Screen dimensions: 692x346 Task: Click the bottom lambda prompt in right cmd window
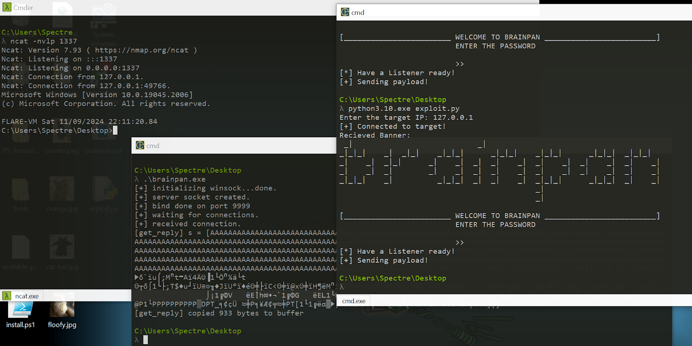[x=342, y=287]
